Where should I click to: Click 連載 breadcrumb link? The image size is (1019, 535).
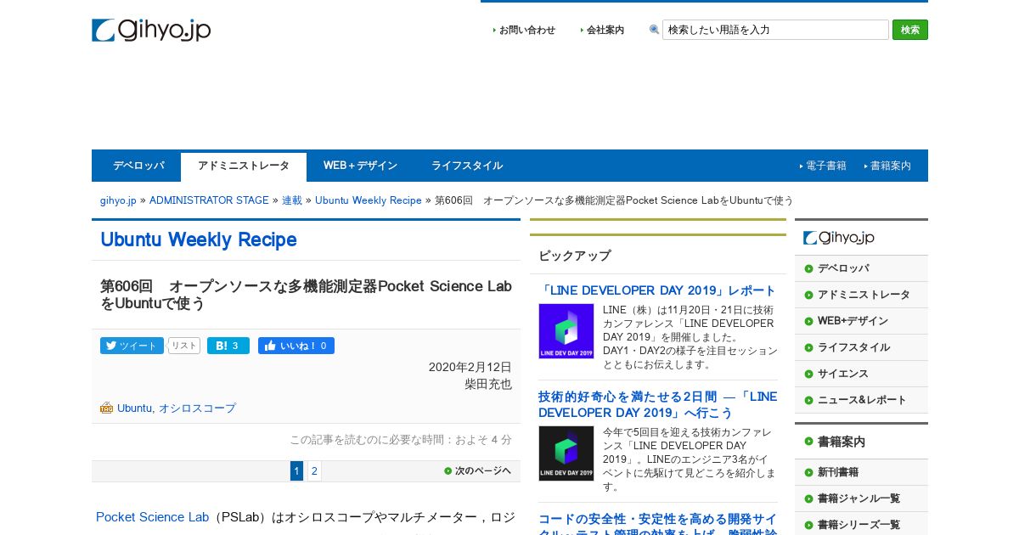[x=292, y=200]
